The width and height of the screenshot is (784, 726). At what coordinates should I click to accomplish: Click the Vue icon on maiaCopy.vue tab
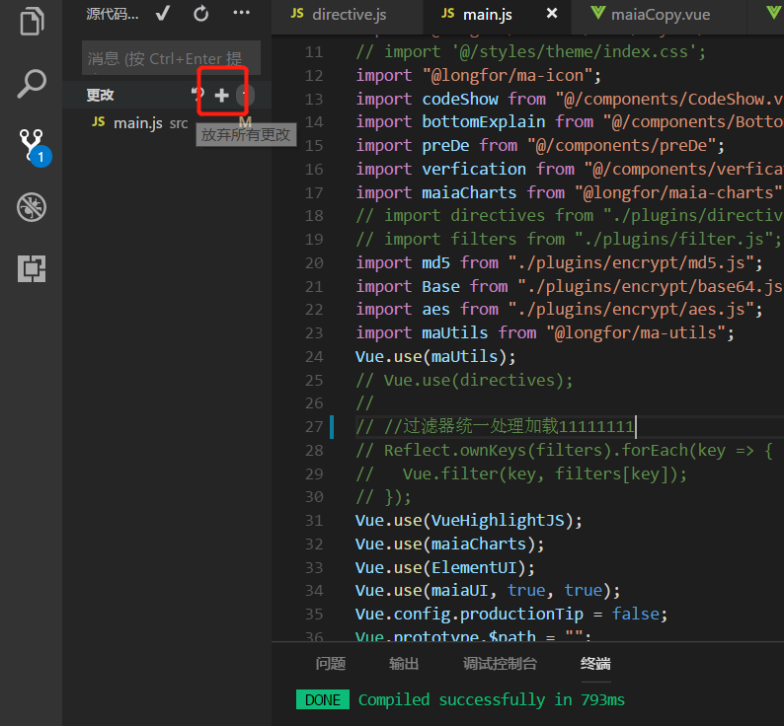(598, 13)
